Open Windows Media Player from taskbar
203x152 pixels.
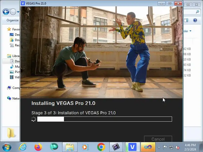click(85, 147)
